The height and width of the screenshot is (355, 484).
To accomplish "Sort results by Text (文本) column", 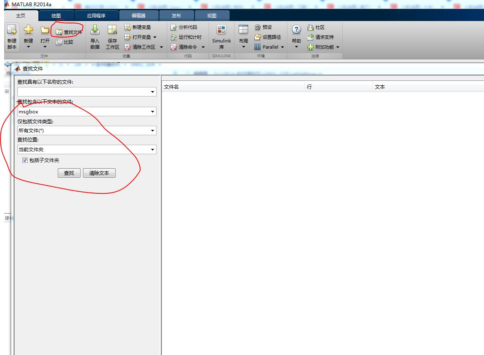I will coord(428,87).
